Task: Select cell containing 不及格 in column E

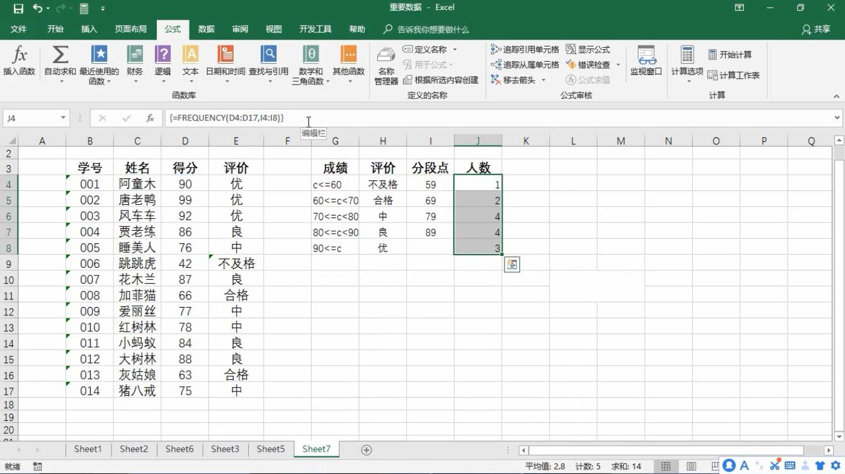Action: pos(236,263)
